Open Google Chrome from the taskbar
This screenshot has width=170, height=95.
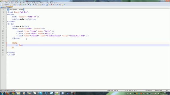[x=13, y=93]
